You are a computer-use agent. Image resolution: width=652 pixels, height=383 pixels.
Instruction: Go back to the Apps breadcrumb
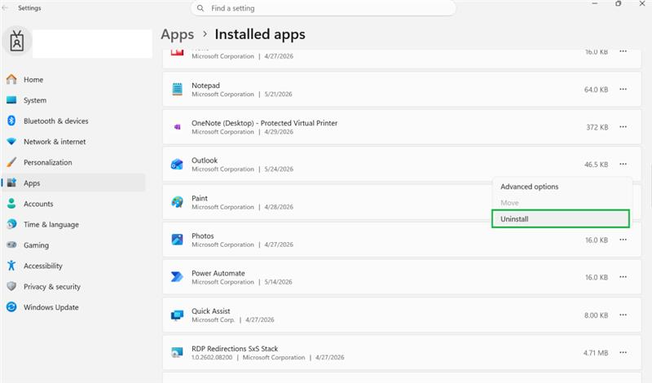coord(178,34)
